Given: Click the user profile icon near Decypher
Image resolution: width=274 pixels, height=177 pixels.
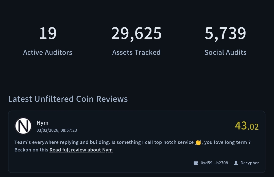Looking at the screenshot, I should (x=236, y=163).
